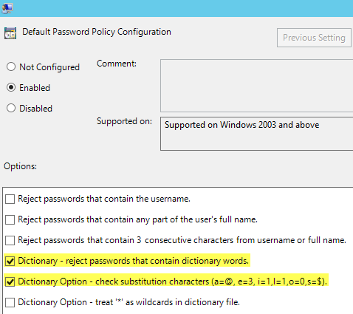
Task: Check reject passwords containing user's full name
Action: point(10,219)
